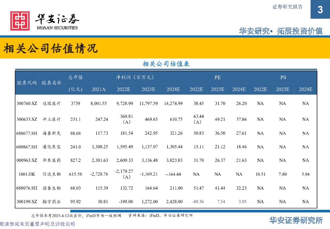The image size is (330, 229).
Task: Select the 华安研究• 拓展投资价值 slogan
Action: (x=281, y=31)
